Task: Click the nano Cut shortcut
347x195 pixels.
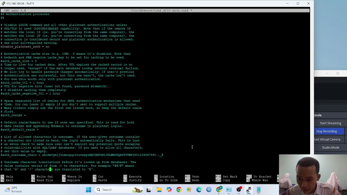Action: click(x=98, y=177)
